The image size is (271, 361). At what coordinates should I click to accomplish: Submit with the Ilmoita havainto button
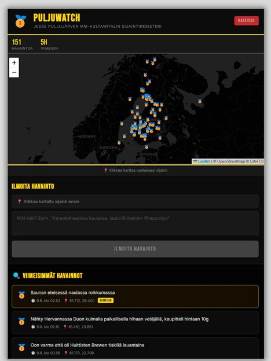135,249
